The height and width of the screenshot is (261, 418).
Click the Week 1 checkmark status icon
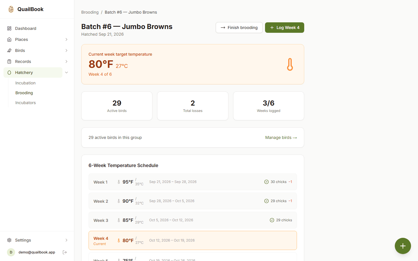pyautogui.click(x=266, y=182)
